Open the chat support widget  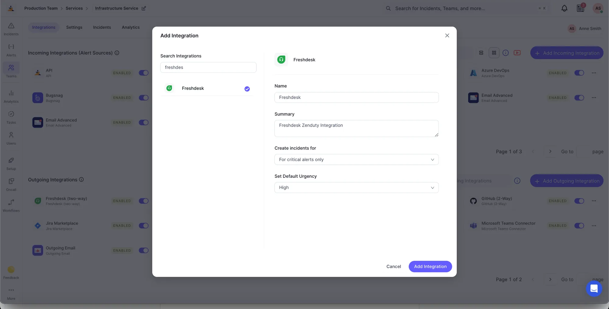[x=594, y=288]
